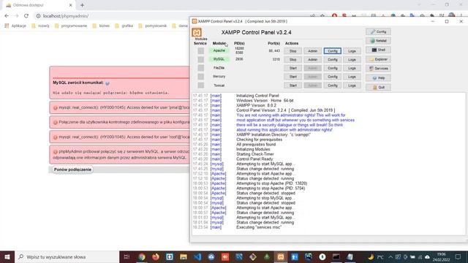Open Firefox from the taskbar
This screenshot has width=468, height=263.
[156, 256]
